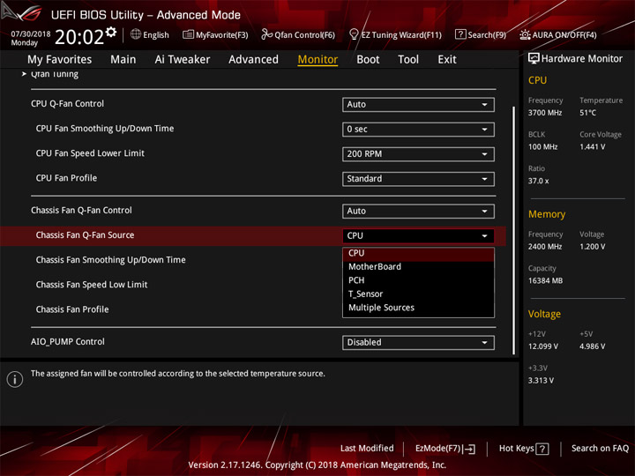Click Last Modified button
This screenshot has width=635, height=476.
[367, 449]
